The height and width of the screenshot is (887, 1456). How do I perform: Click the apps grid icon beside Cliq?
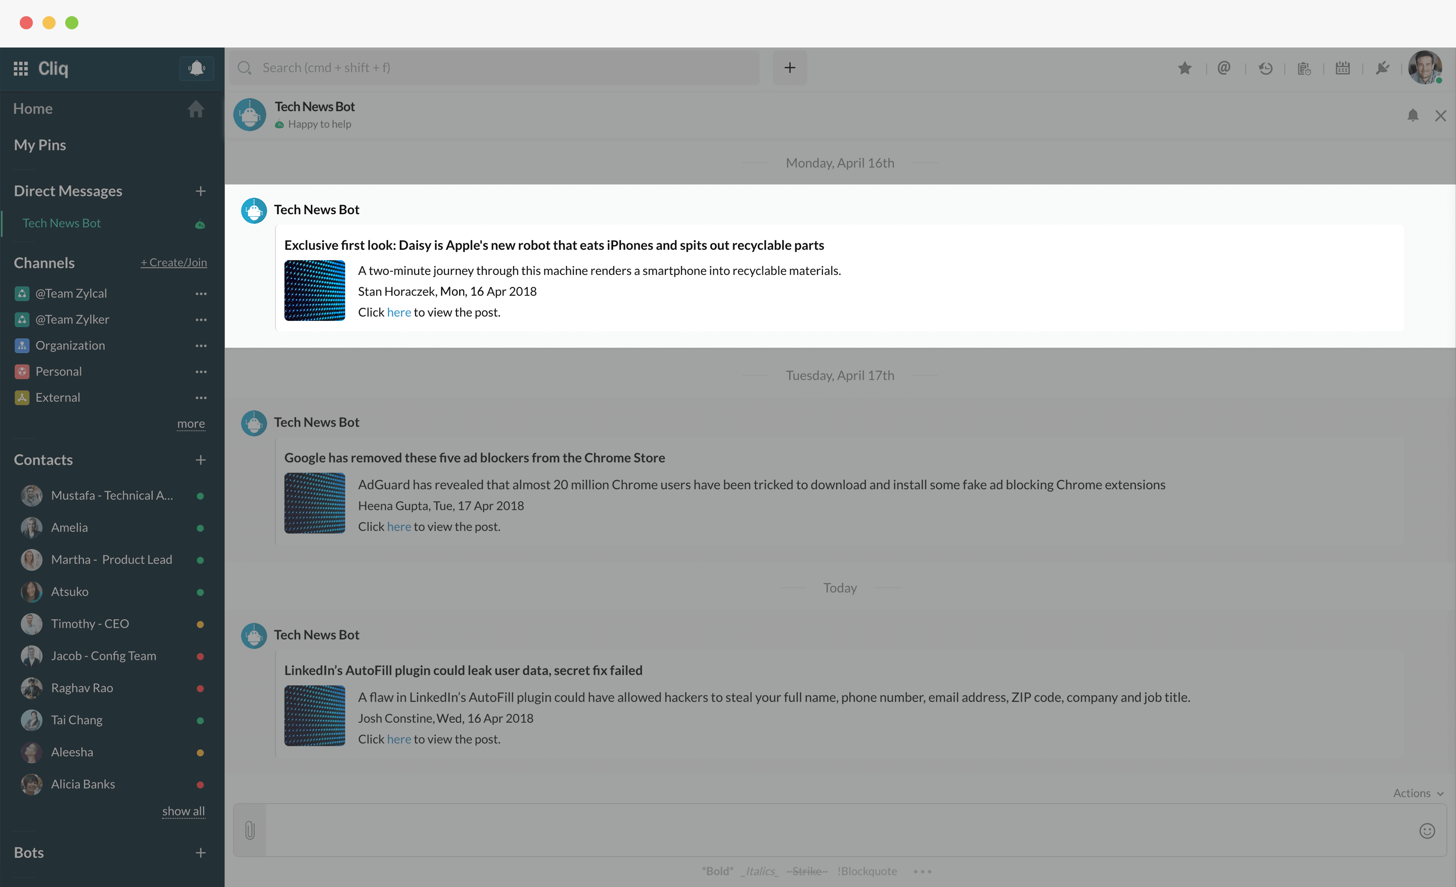pyautogui.click(x=21, y=69)
